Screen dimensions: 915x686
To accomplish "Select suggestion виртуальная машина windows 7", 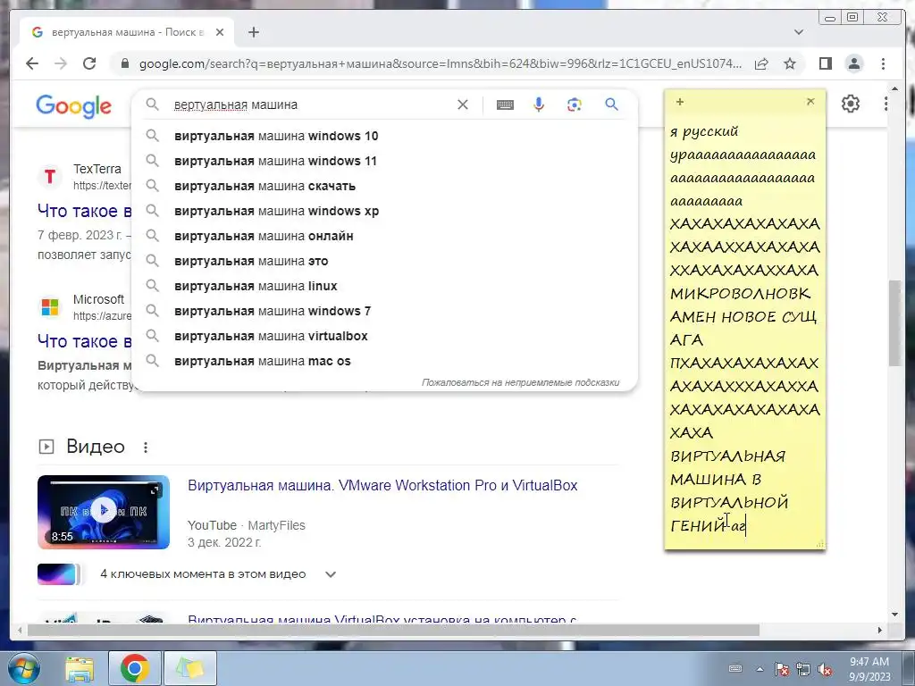I will pyautogui.click(x=385, y=312).
